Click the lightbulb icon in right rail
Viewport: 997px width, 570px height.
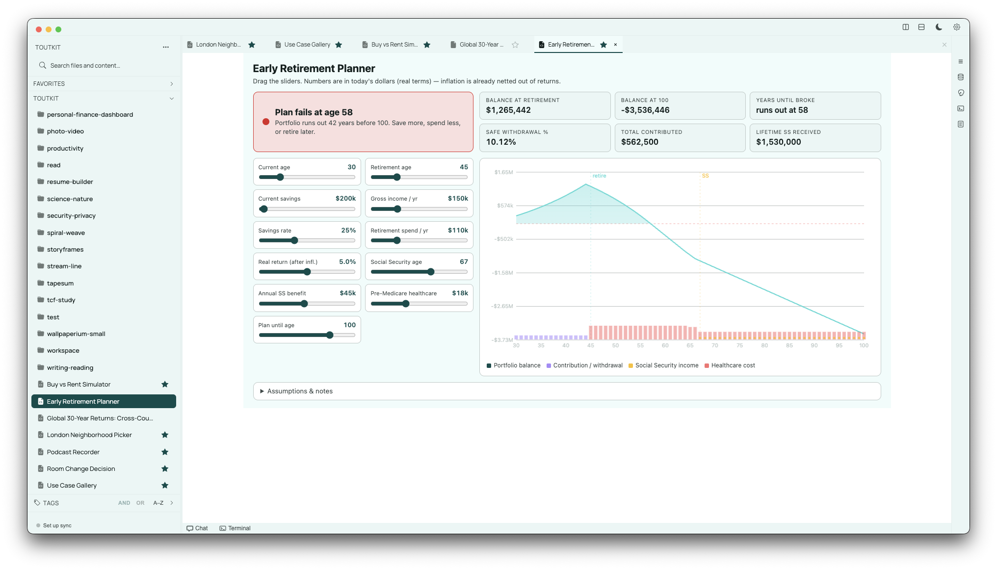point(961,93)
